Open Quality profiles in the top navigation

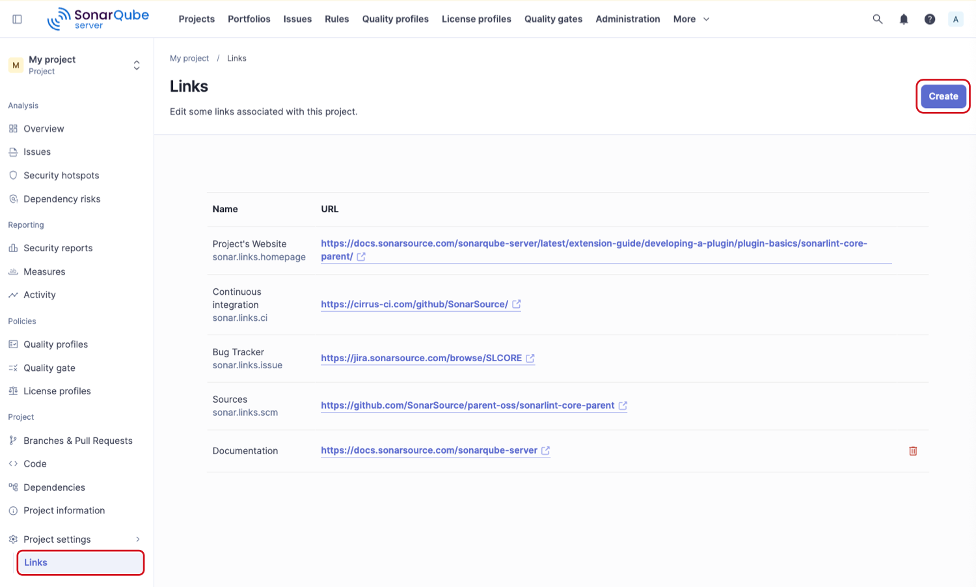[x=396, y=19]
